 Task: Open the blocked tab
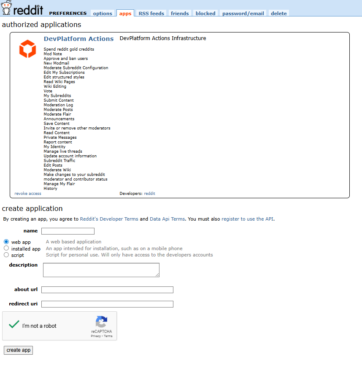click(x=205, y=13)
